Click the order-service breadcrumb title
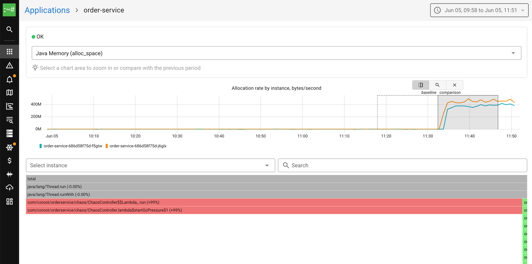Viewport: 532px width, 264px height. (104, 10)
